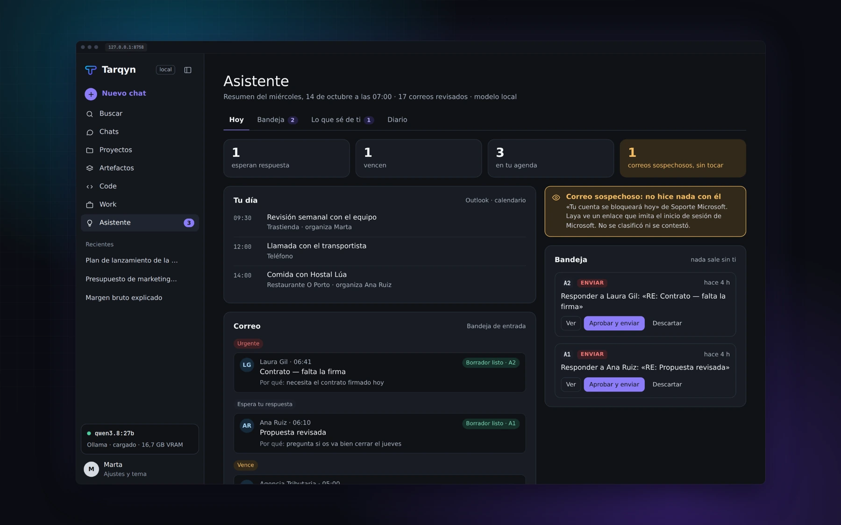Click the green model status dot
The image size is (841, 525).
[89, 434]
